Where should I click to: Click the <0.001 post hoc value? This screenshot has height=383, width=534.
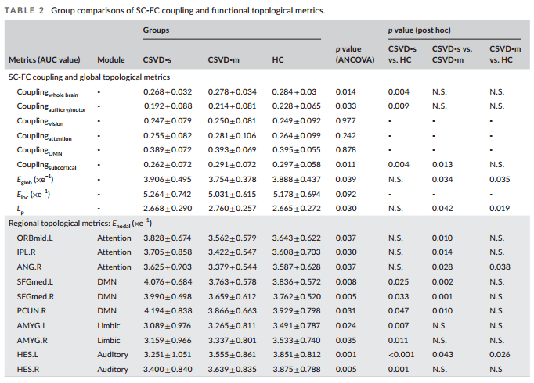point(400,355)
